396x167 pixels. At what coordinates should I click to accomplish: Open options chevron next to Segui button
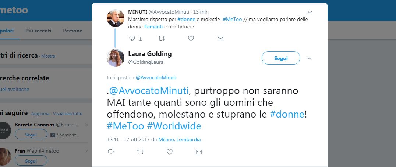pos(310,59)
